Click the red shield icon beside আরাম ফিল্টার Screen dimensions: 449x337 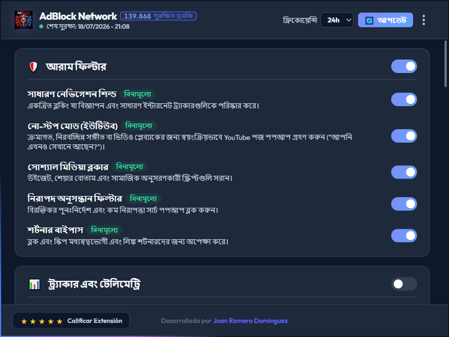pyautogui.click(x=34, y=67)
